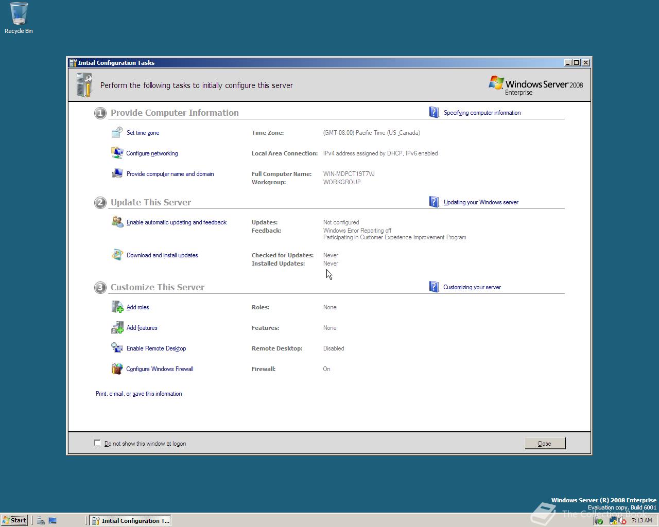659x527 pixels.
Task: Click the Download and install updates icon
Action: [117, 255]
